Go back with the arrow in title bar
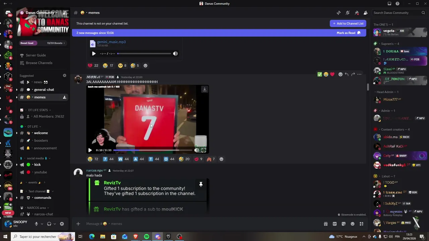The height and width of the screenshot is (241, 429). pyautogui.click(x=5, y=4)
